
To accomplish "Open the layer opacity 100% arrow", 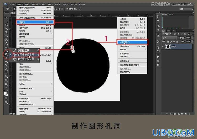I will [192, 38].
